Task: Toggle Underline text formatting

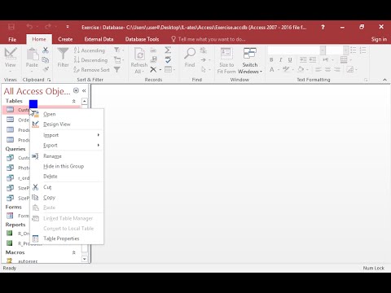Action: pyautogui.click(x=290, y=60)
